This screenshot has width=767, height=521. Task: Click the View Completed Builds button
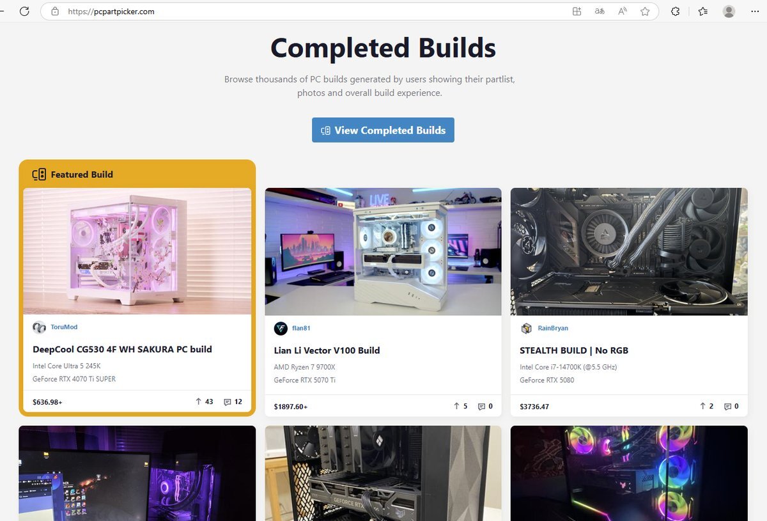383,130
